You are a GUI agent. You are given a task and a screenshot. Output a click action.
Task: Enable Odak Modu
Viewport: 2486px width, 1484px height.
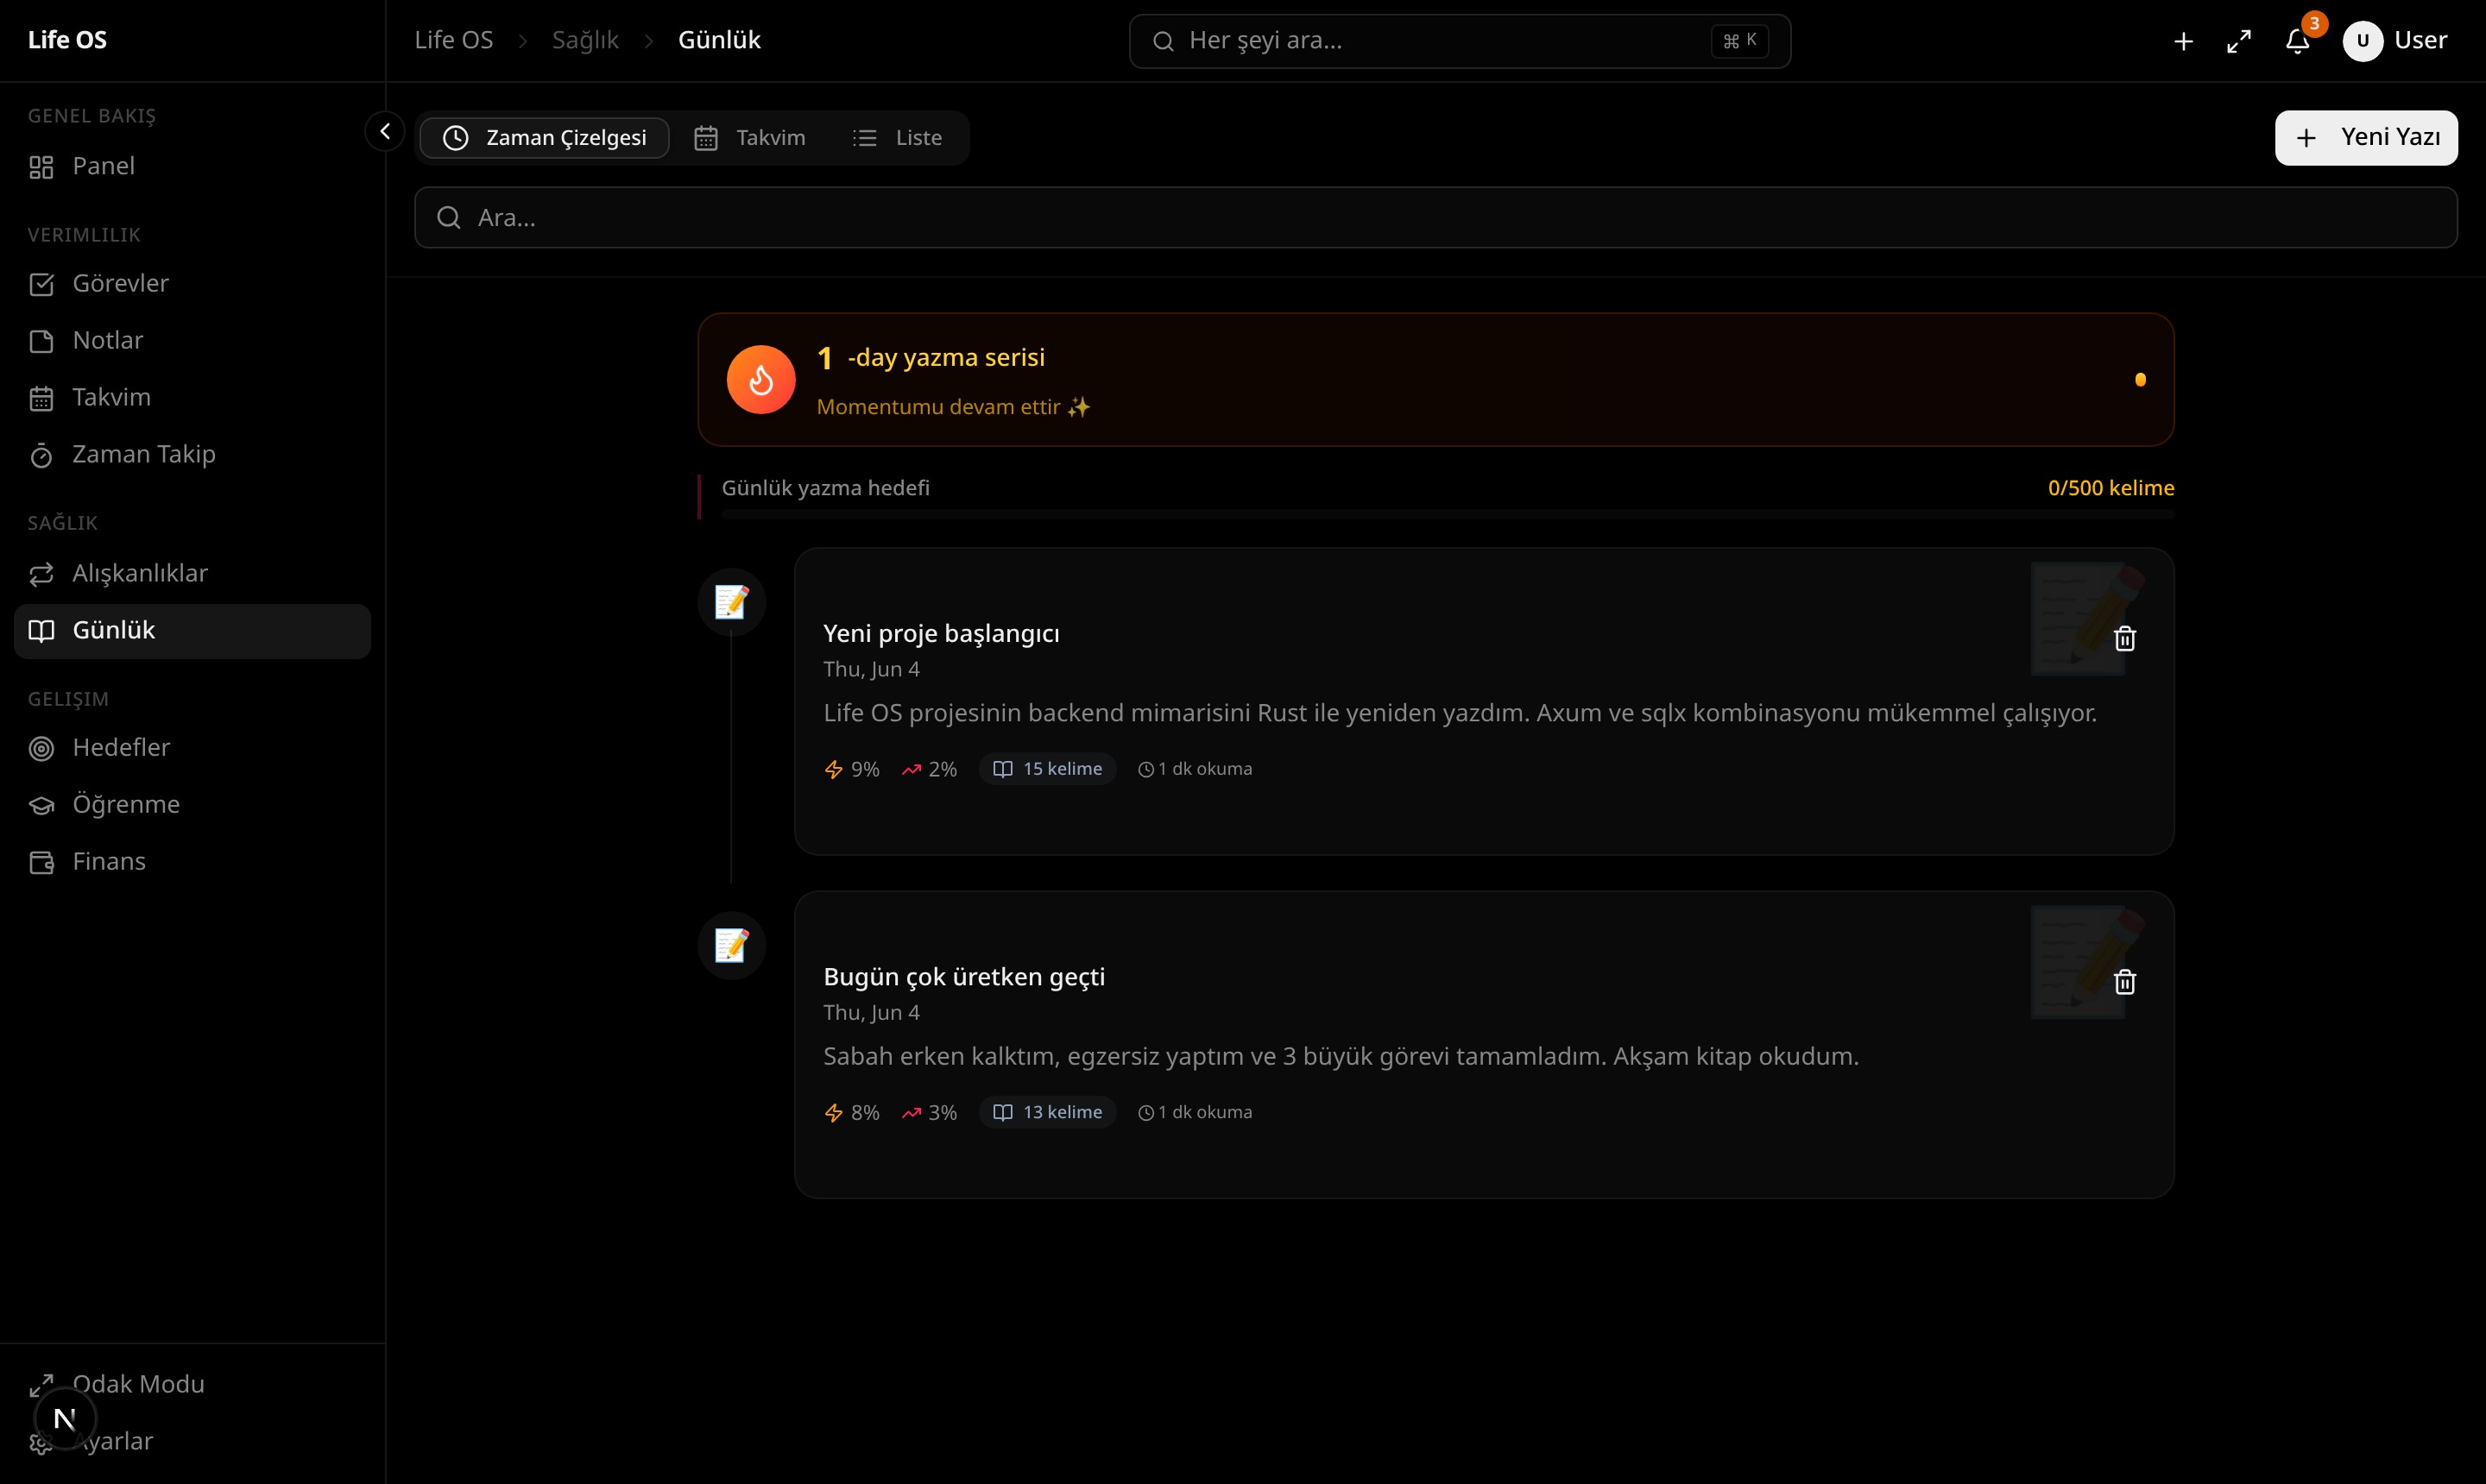(x=192, y=1385)
